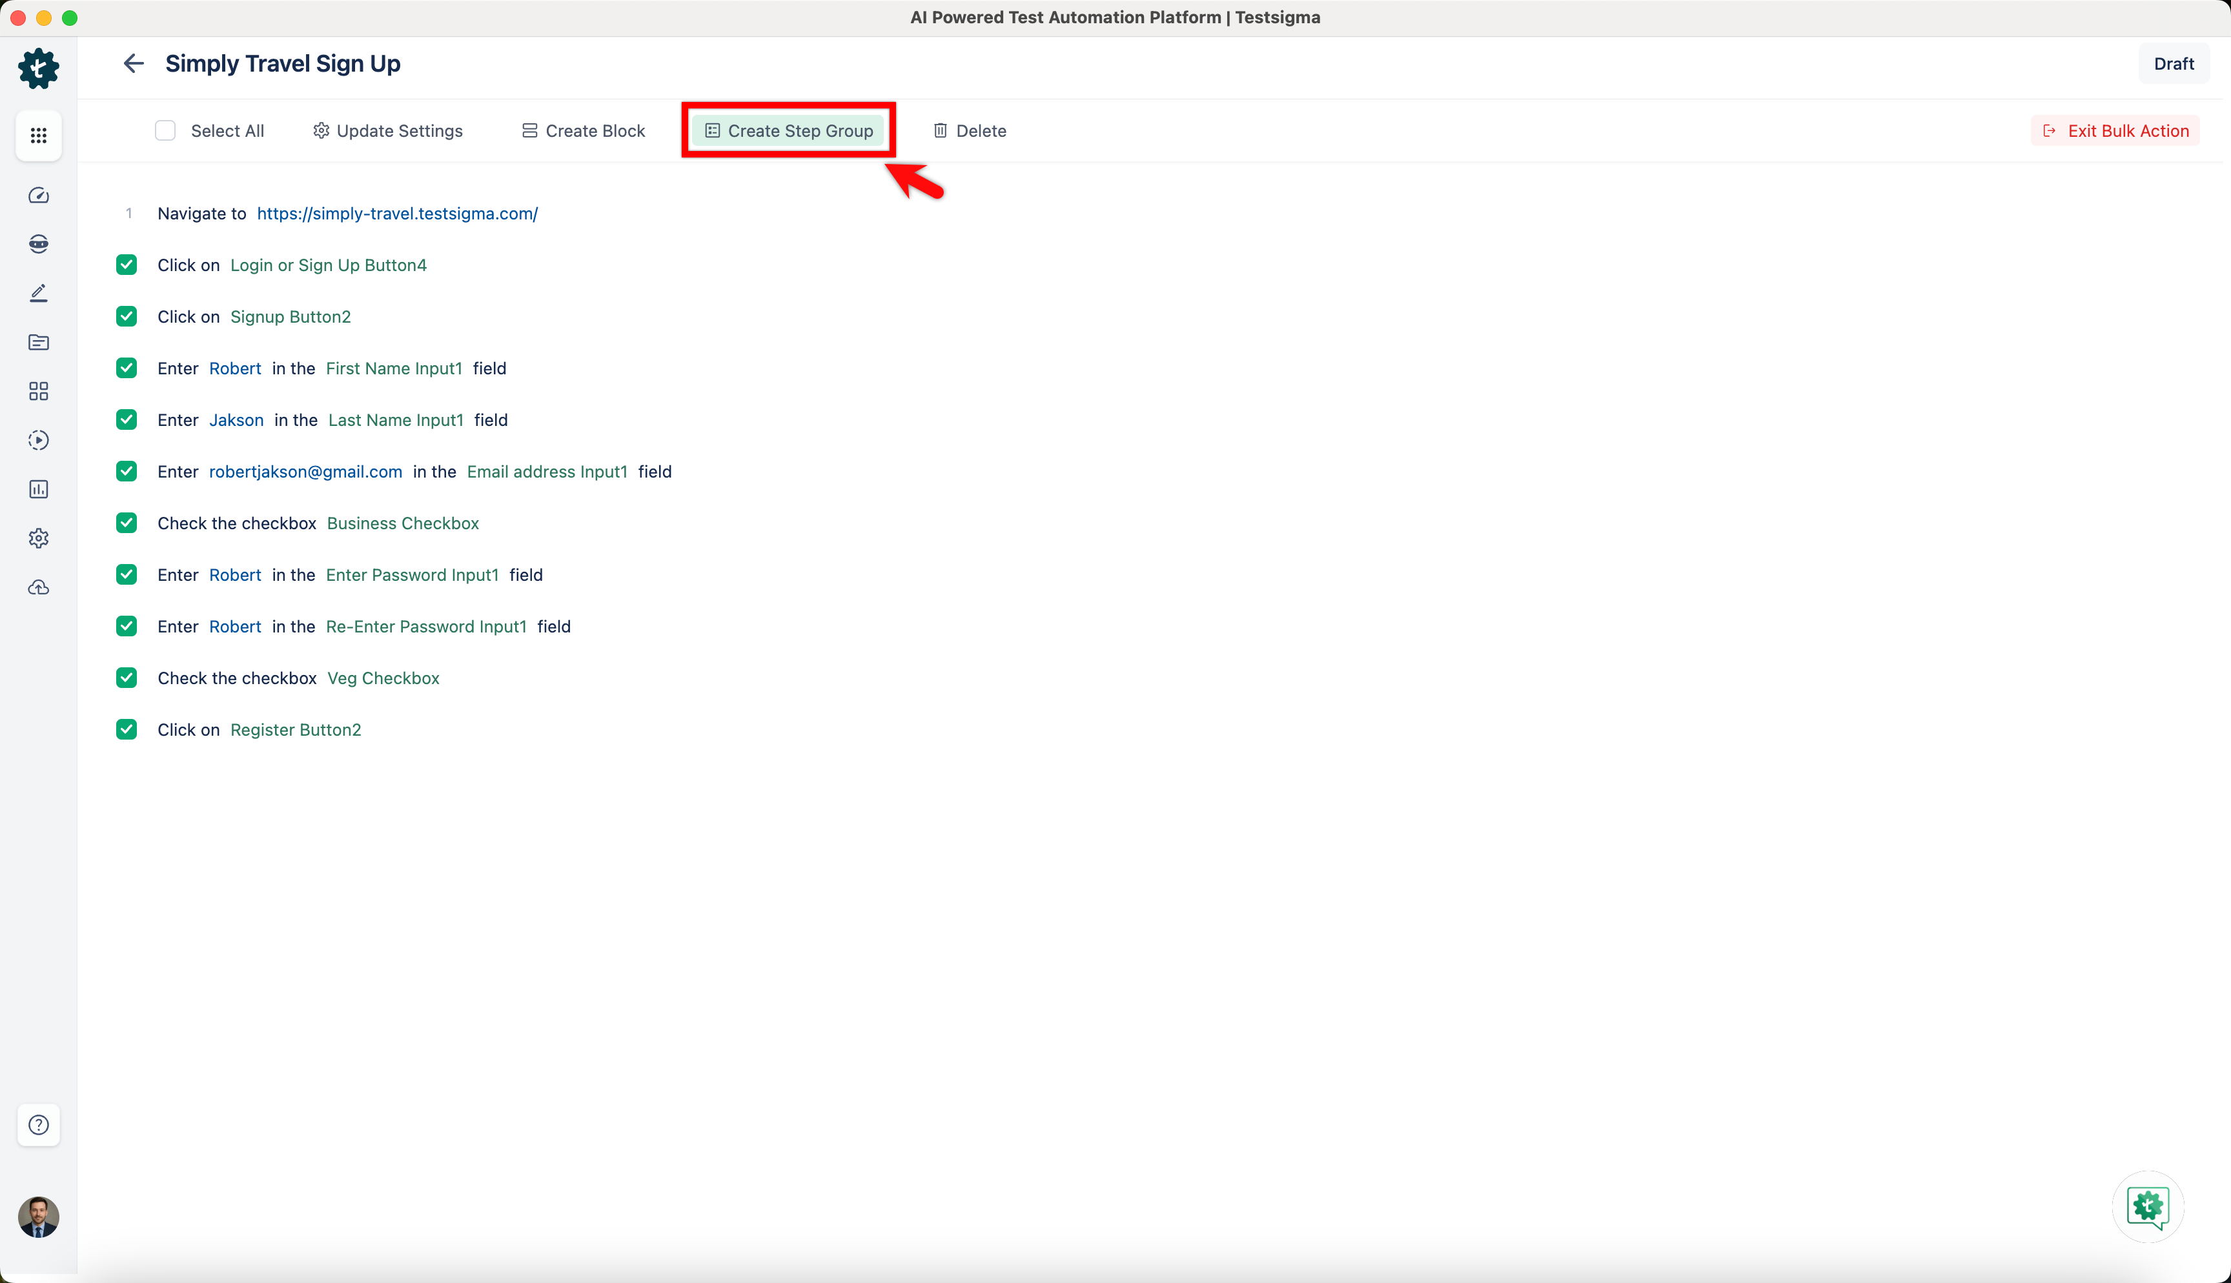Open settings with the gear icon
Viewport: 2231px width, 1283px height.
(38, 538)
